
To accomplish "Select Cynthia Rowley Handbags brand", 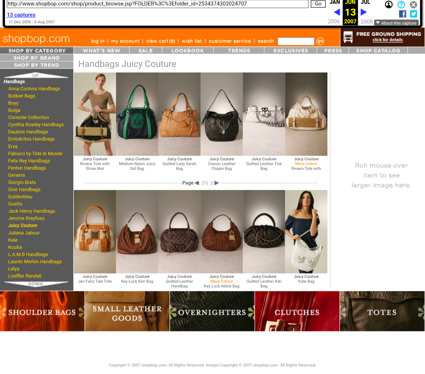I will (36, 125).
